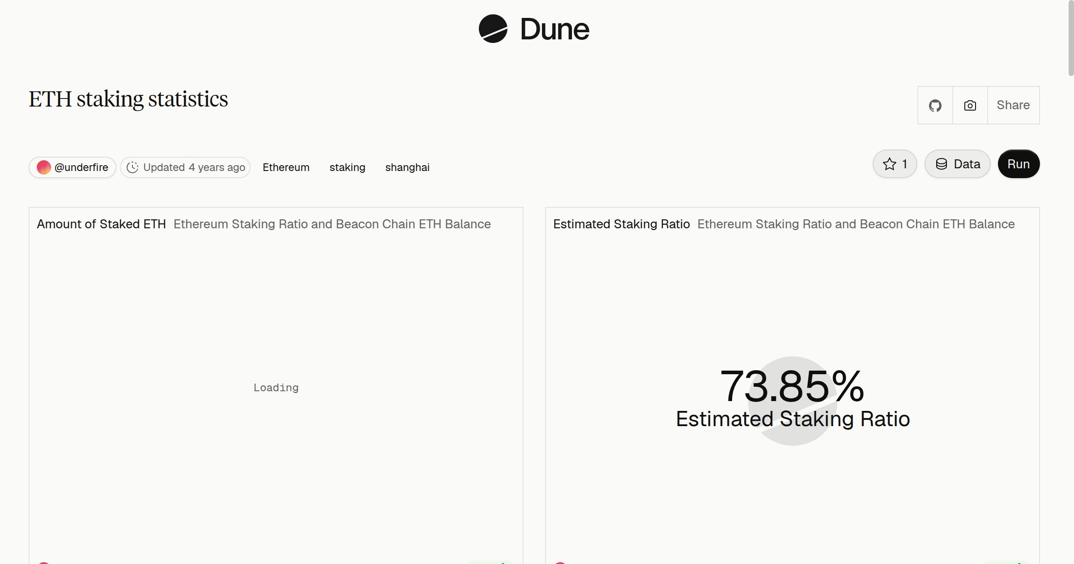Click the Loading text in staked ETH panel
Image resolution: width=1074 pixels, height=564 pixels.
pos(276,388)
